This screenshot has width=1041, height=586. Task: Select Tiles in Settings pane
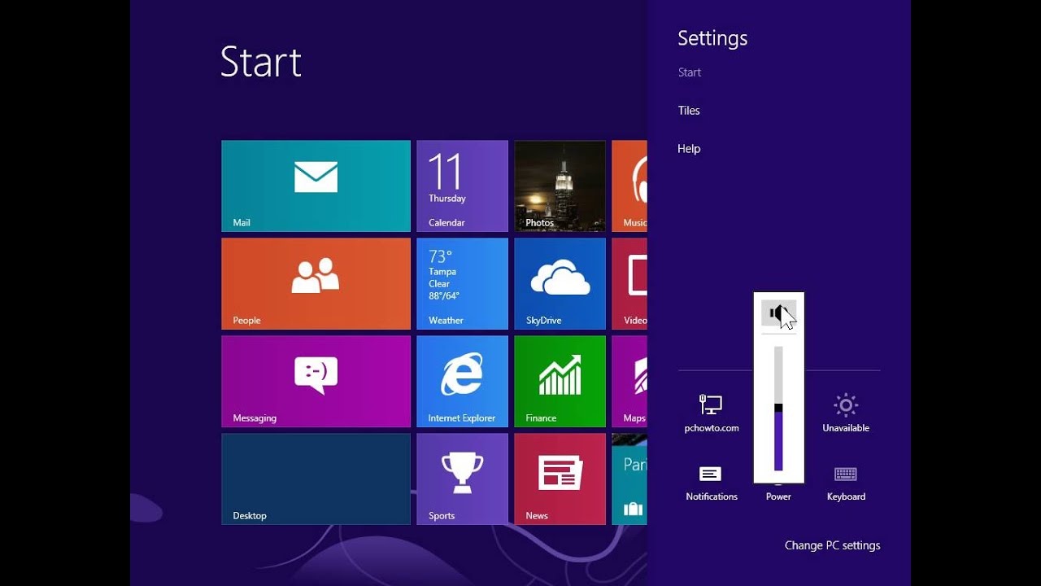pyautogui.click(x=689, y=111)
